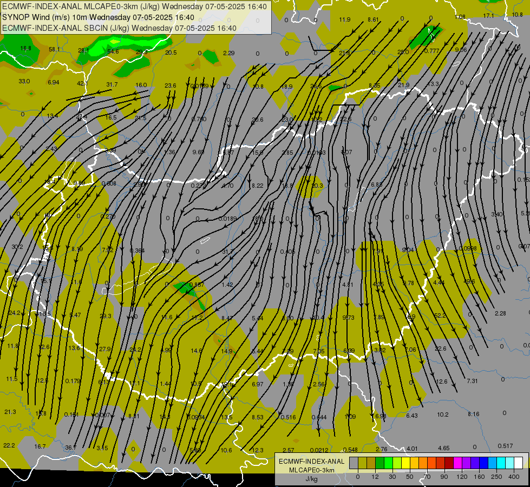Click the map value 22.2

(9, 445)
